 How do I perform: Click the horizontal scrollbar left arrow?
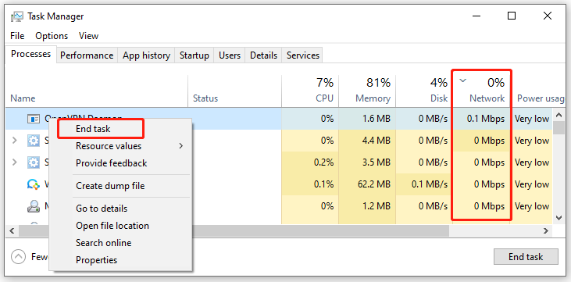click(x=12, y=230)
